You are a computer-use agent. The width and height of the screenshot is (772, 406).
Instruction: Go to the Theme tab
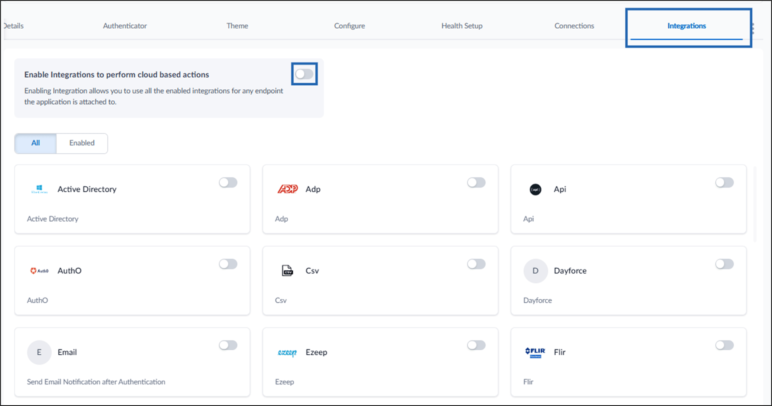coord(237,26)
